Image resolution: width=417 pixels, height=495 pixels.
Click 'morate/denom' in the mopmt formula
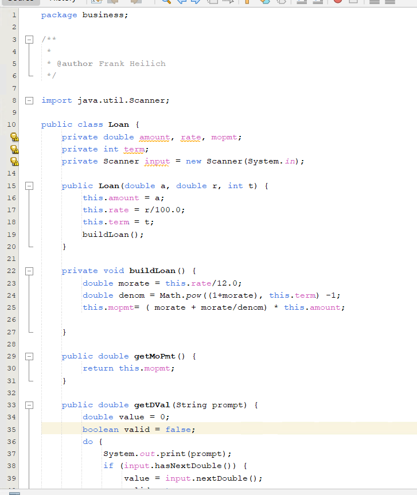232,307
